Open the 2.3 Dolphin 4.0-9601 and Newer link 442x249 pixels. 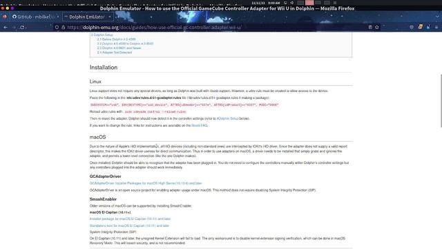[x=119, y=48]
